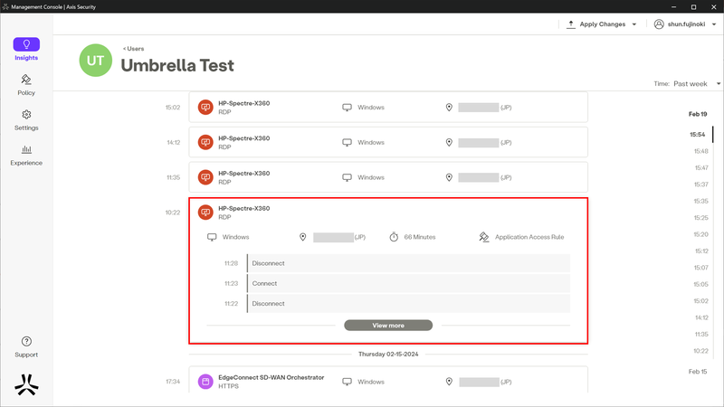Click RDP icon for the 14:12 session
724x407 pixels.
point(205,142)
